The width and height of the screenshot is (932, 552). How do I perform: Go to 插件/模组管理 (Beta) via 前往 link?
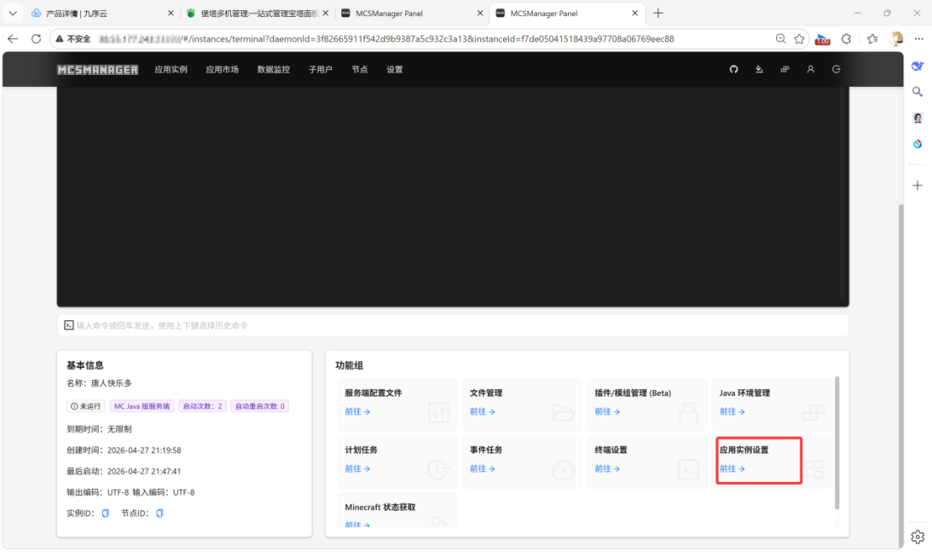click(607, 411)
